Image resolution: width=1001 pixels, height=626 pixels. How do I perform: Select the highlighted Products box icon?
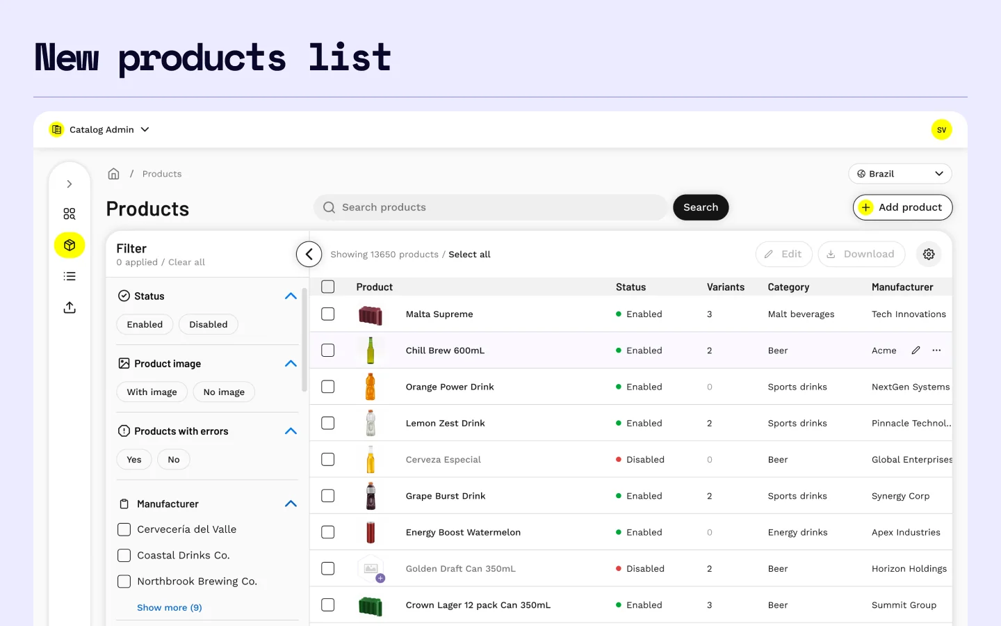tap(70, 245)
